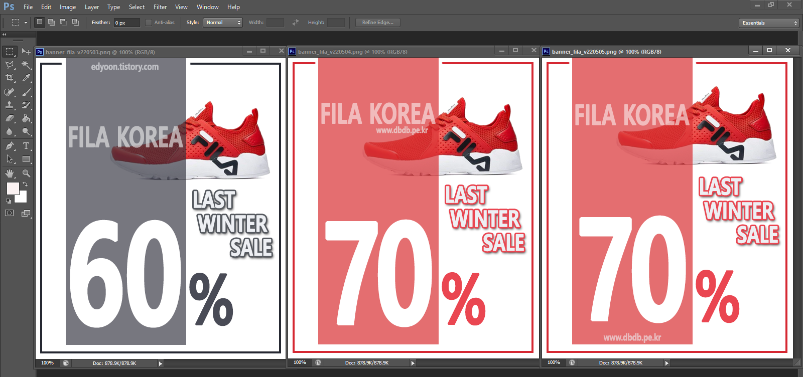The height and width of the screenshot is (377, 803).
Task: Choose Subtract from selection mode
Action: pyautogui.click(x=63, y=22)
